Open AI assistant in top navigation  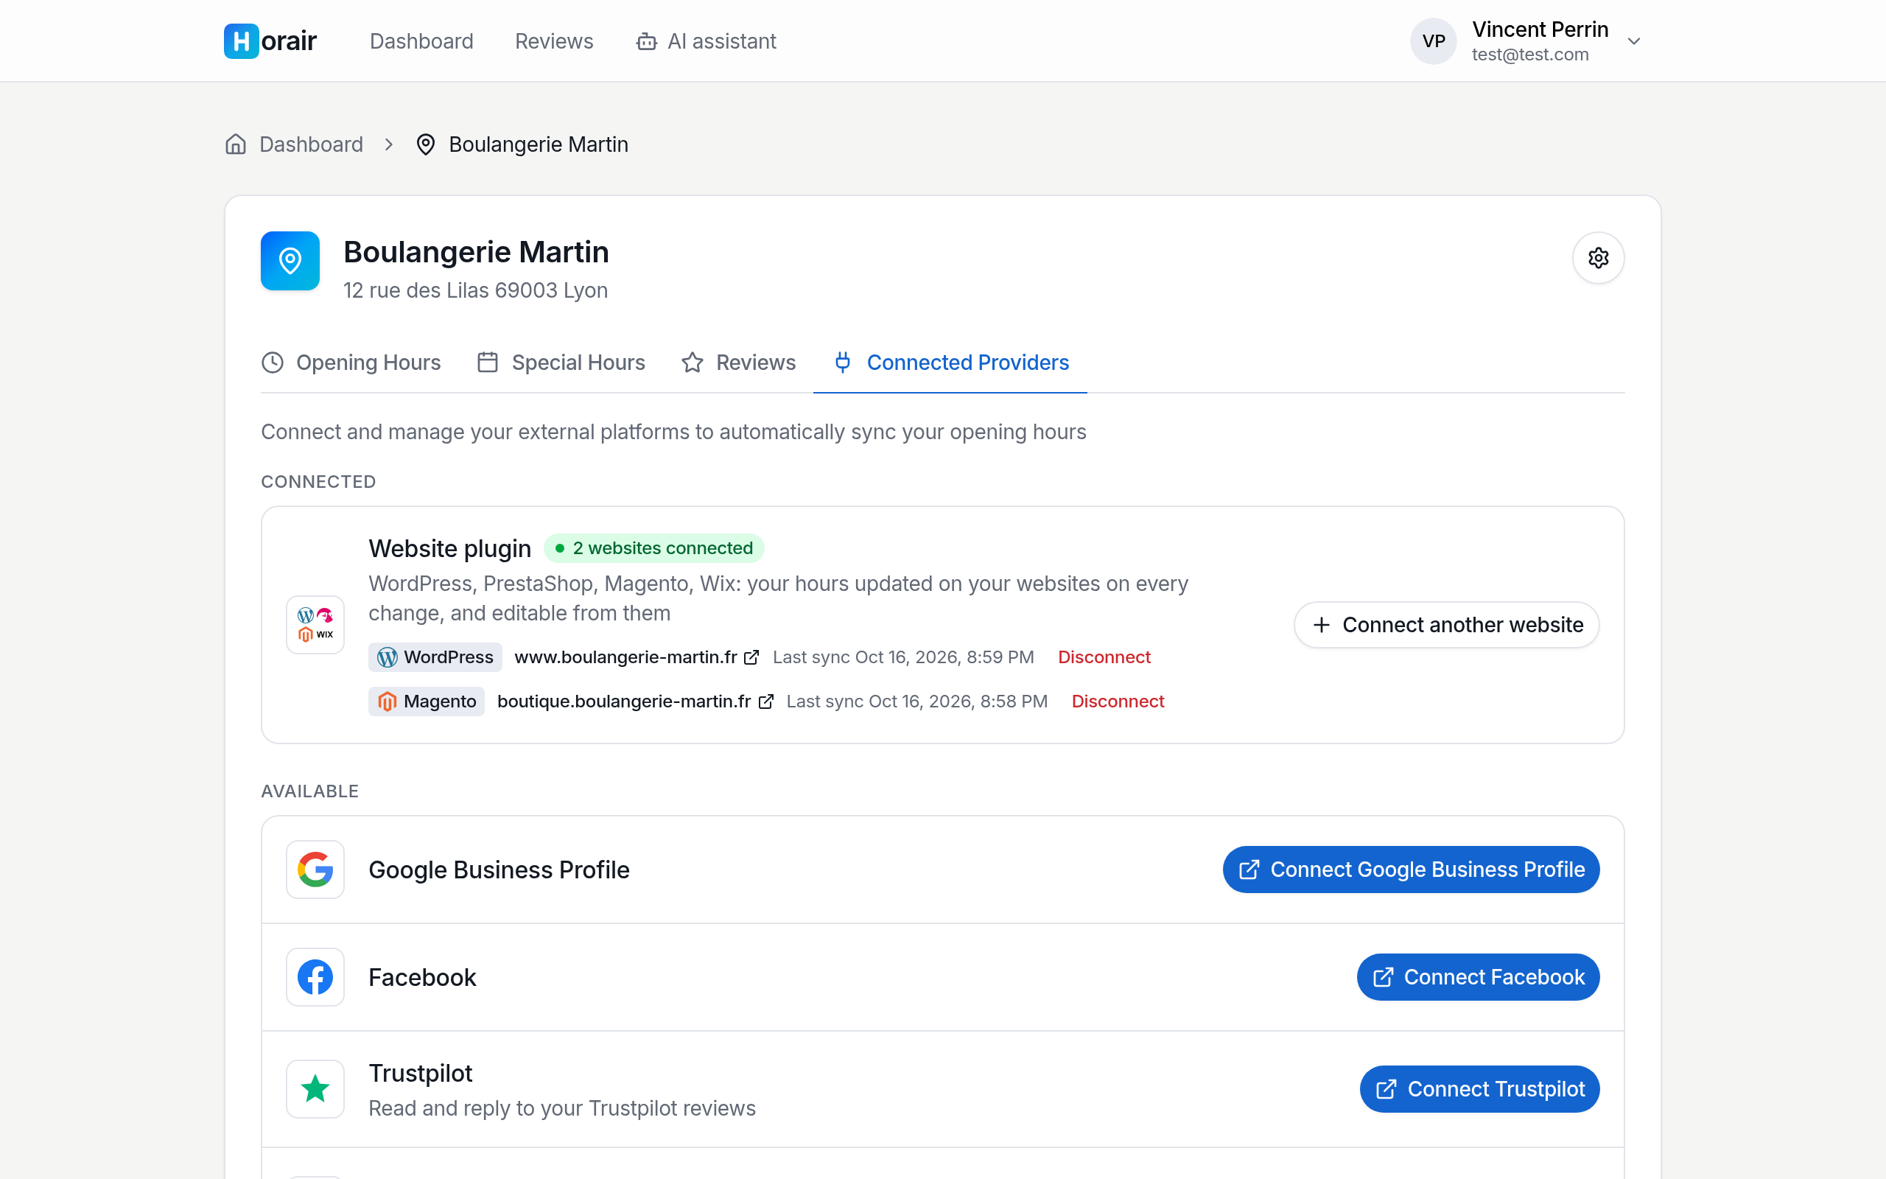706,41
